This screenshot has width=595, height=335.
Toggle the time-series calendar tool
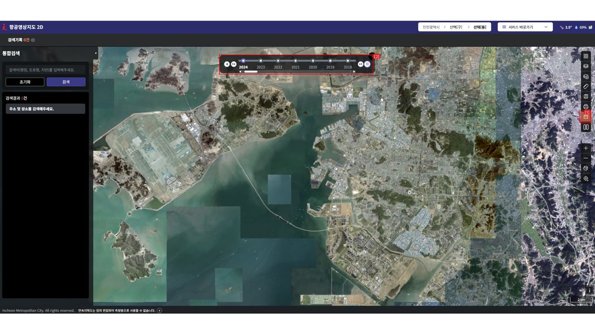(586, 117)
